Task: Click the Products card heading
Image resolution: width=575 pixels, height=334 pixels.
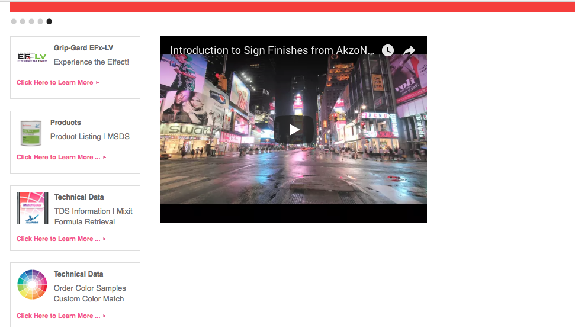Action: pos(65,123)
